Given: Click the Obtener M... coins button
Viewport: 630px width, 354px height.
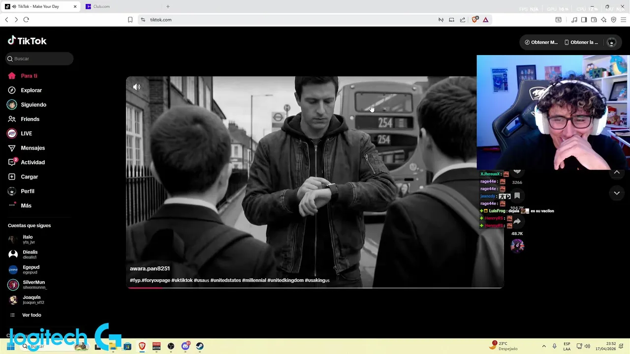Looking at the screenshot, I should [x=541, y=42].
